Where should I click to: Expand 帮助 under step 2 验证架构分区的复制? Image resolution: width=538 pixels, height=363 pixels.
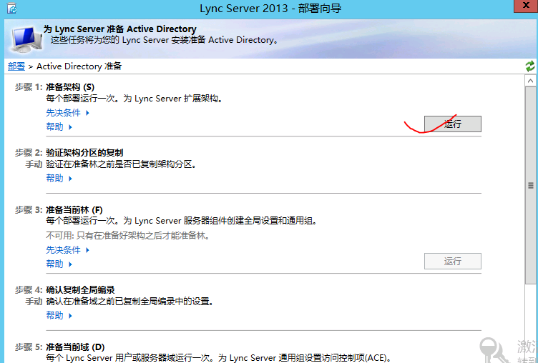(x=59, y=178)
